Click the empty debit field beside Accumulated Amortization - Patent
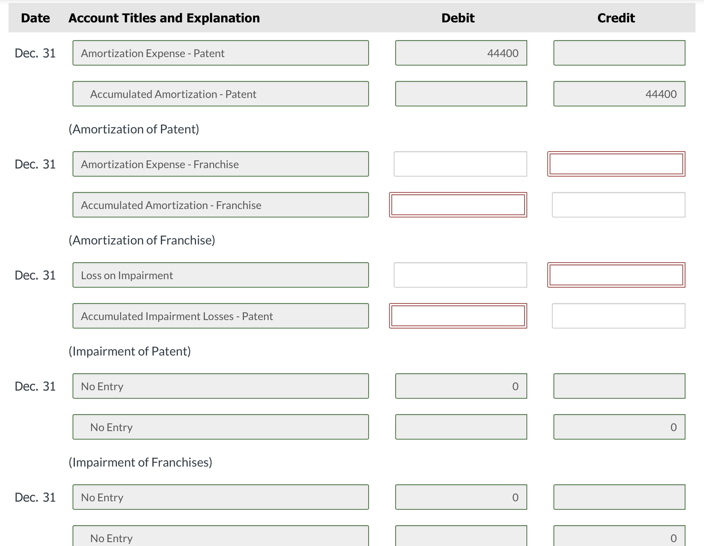The width and height of the screenshot is (704, 546). (461, 94)
